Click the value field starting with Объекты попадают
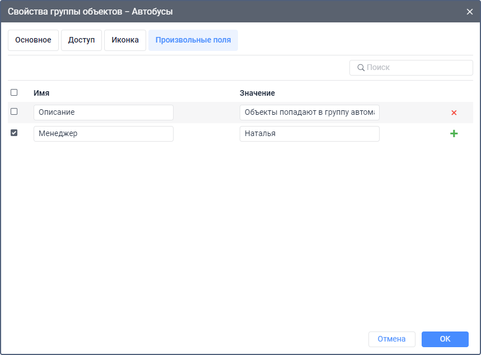The width and height of the screenshot is (481, 355). (x=309, y=113)
